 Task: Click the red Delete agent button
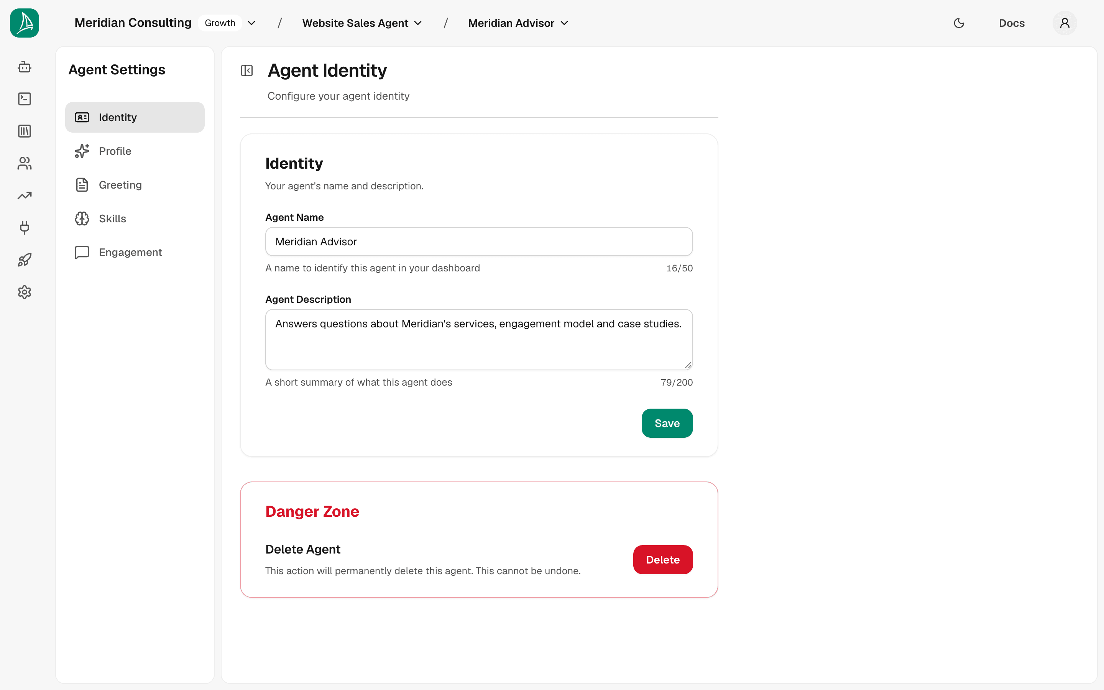(663, 560)
